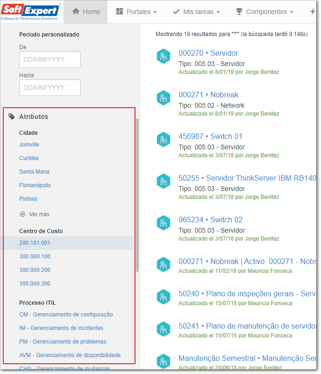Click the Home house icon
The image size is (321, 374).
pos(76,11)
